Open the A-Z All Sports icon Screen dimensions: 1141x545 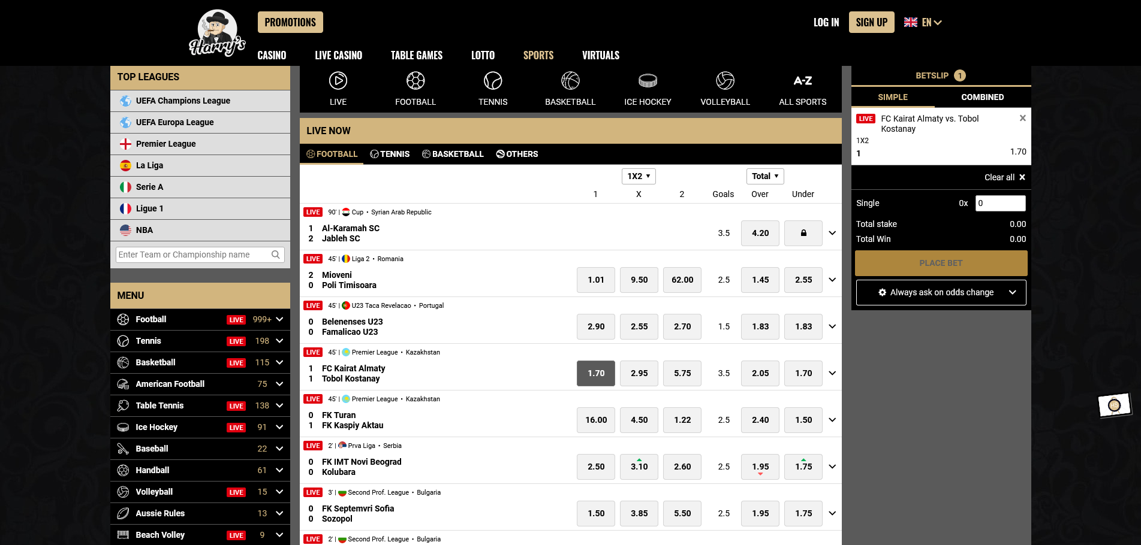802,81
